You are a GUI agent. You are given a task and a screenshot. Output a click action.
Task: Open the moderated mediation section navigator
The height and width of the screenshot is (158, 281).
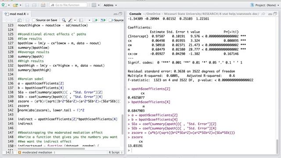click(x=37, y=152)
